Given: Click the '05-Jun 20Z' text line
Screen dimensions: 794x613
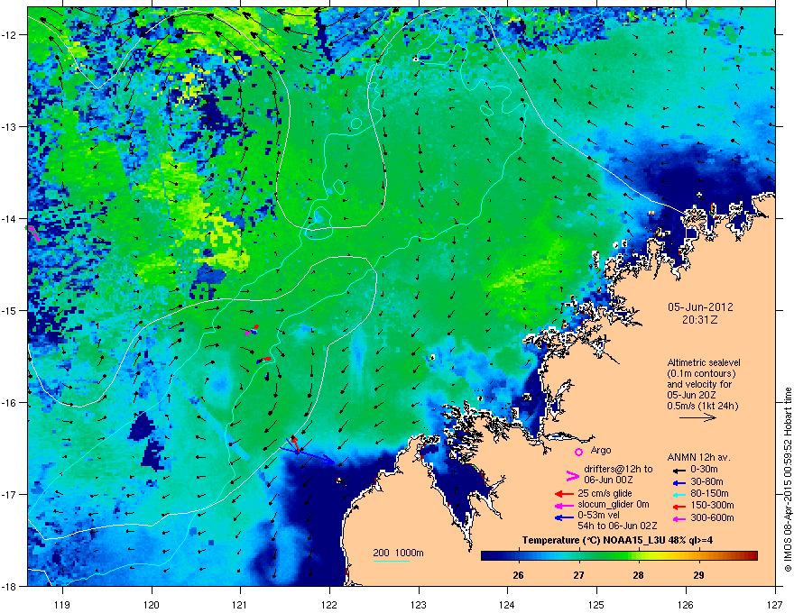Looking at the screenshot, I should click(692, 395).
